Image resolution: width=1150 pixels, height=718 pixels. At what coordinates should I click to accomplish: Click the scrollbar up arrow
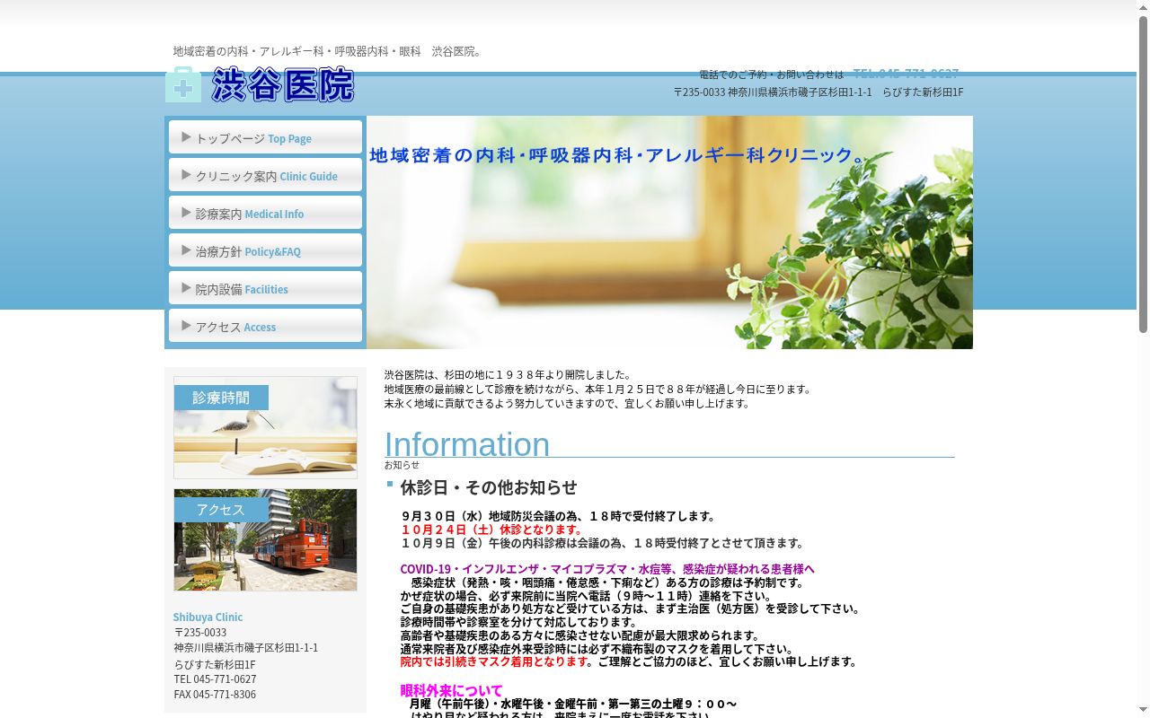click(x=1143, y=7)
